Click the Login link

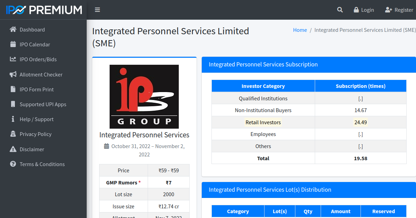coord(364,10)
